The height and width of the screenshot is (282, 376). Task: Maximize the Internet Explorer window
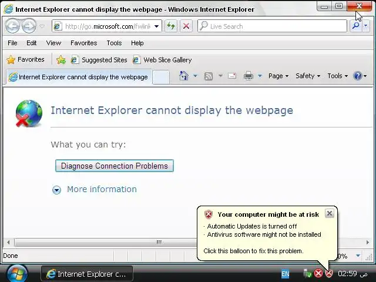[x=339, y=6]
